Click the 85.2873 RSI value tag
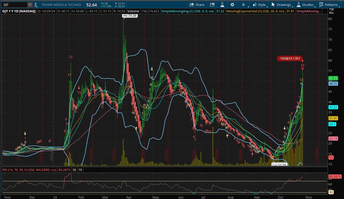This screenshot has height=199, width=344. click(x=335, y=177)
